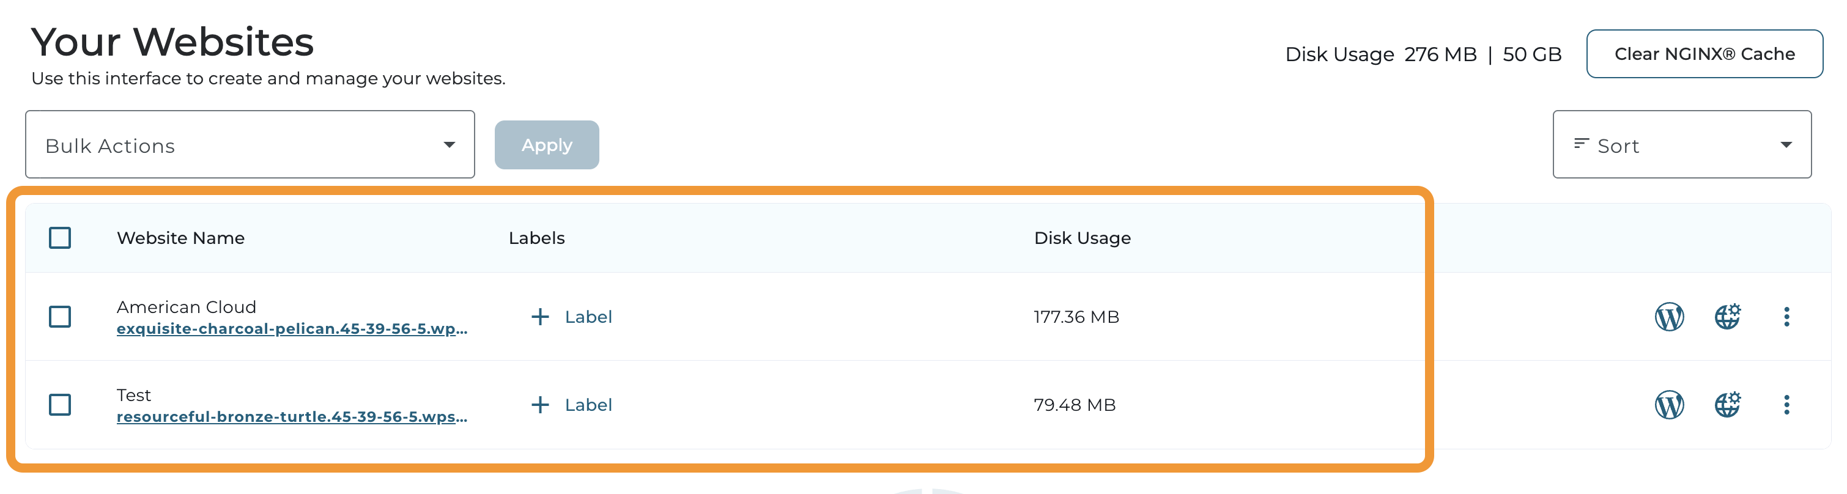Open WordPress admin for American Cloud site
This screenshot has width=1847, height=494.
(1668, 317)
